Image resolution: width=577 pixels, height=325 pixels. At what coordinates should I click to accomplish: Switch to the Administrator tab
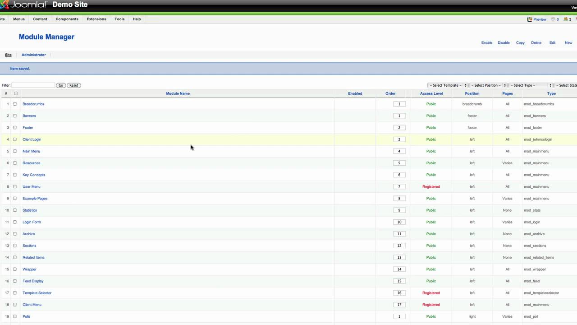coord(34,55)
